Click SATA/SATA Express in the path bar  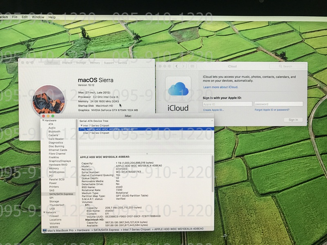[106, 230]
